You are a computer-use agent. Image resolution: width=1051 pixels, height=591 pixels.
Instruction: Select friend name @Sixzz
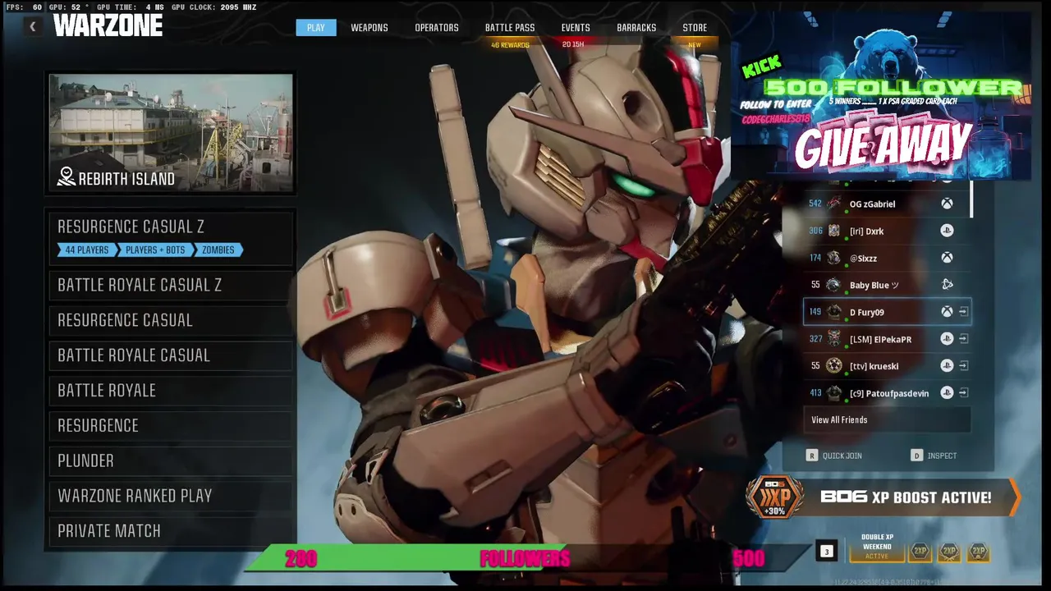coord(863,259)
